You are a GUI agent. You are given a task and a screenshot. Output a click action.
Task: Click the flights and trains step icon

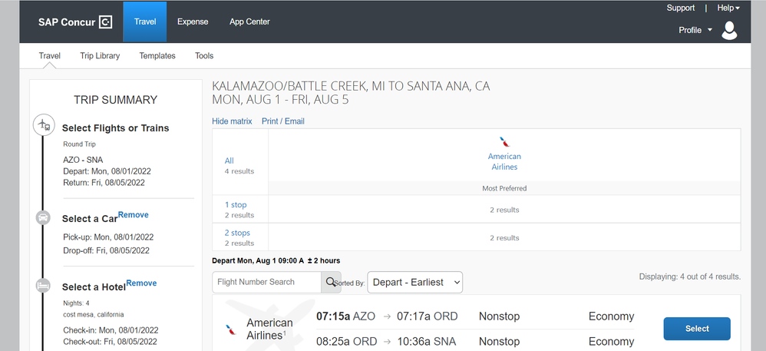pyautogui.click(x=44, y=125)
